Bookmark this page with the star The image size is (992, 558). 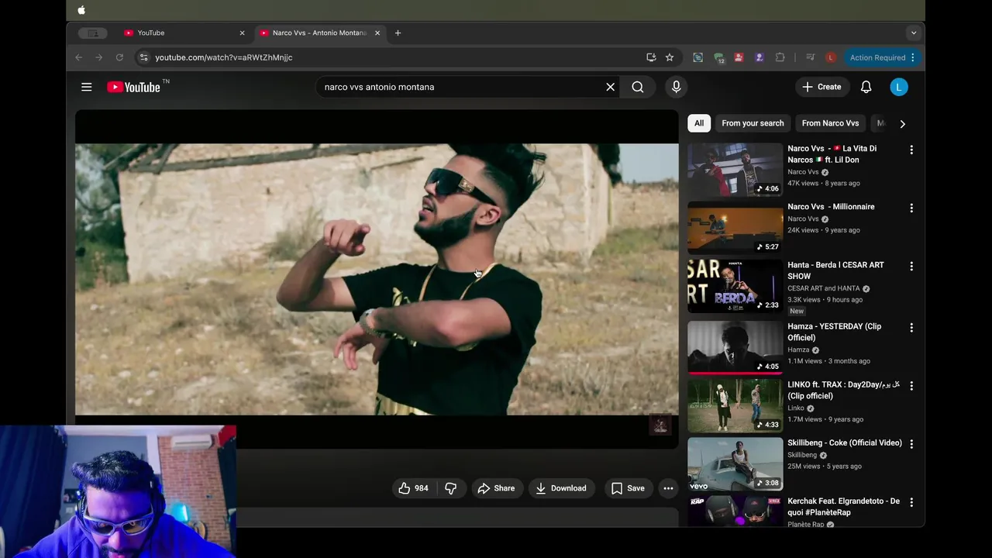pyautogui.click(x=670, y=57)
